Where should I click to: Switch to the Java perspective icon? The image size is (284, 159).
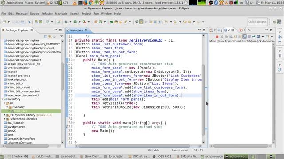[279, 22]
